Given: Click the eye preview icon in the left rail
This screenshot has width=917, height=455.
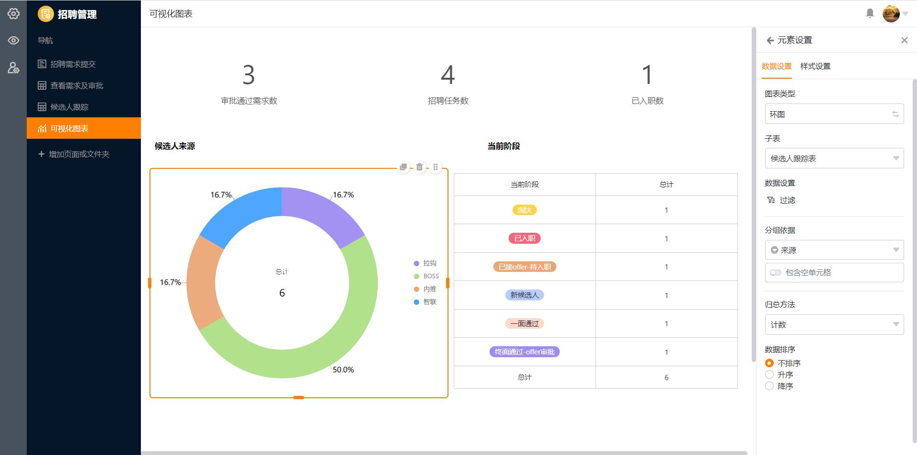Looking at the screenshot, I should 14,40.
